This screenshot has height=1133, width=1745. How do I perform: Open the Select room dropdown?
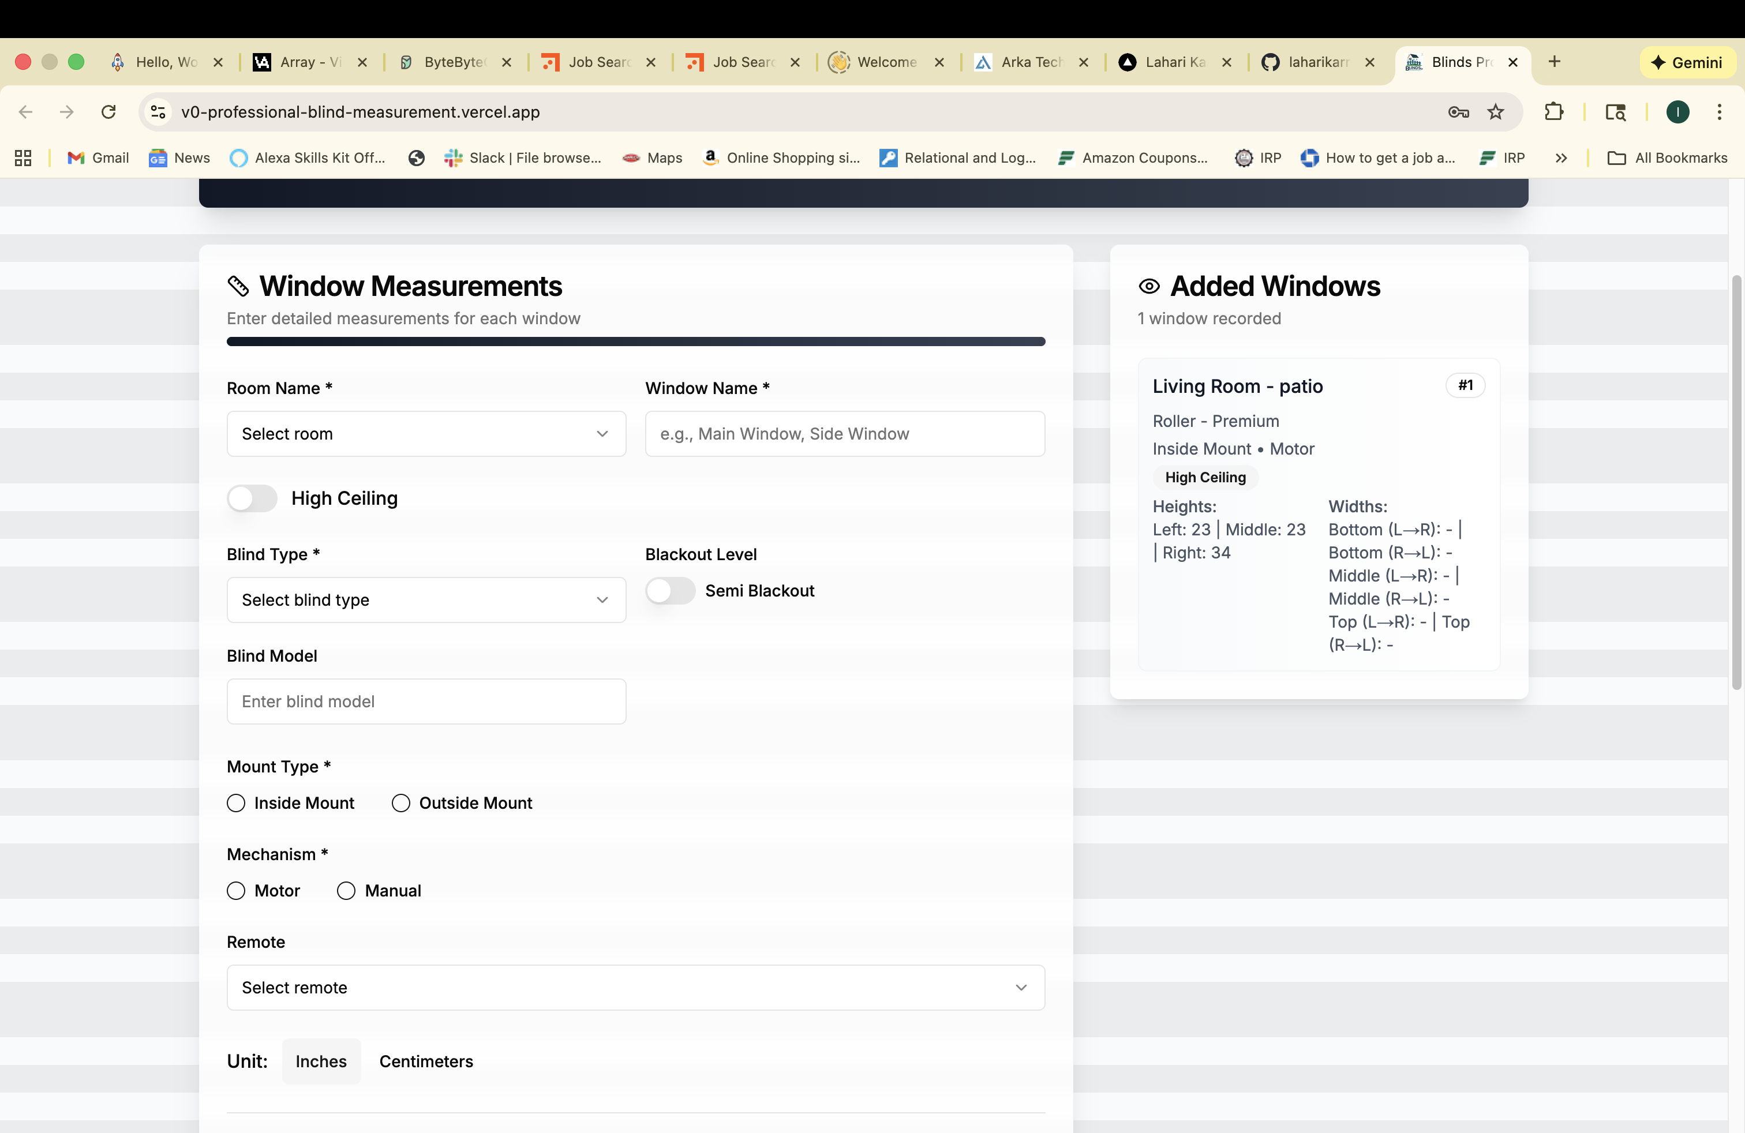click(426, 434)
